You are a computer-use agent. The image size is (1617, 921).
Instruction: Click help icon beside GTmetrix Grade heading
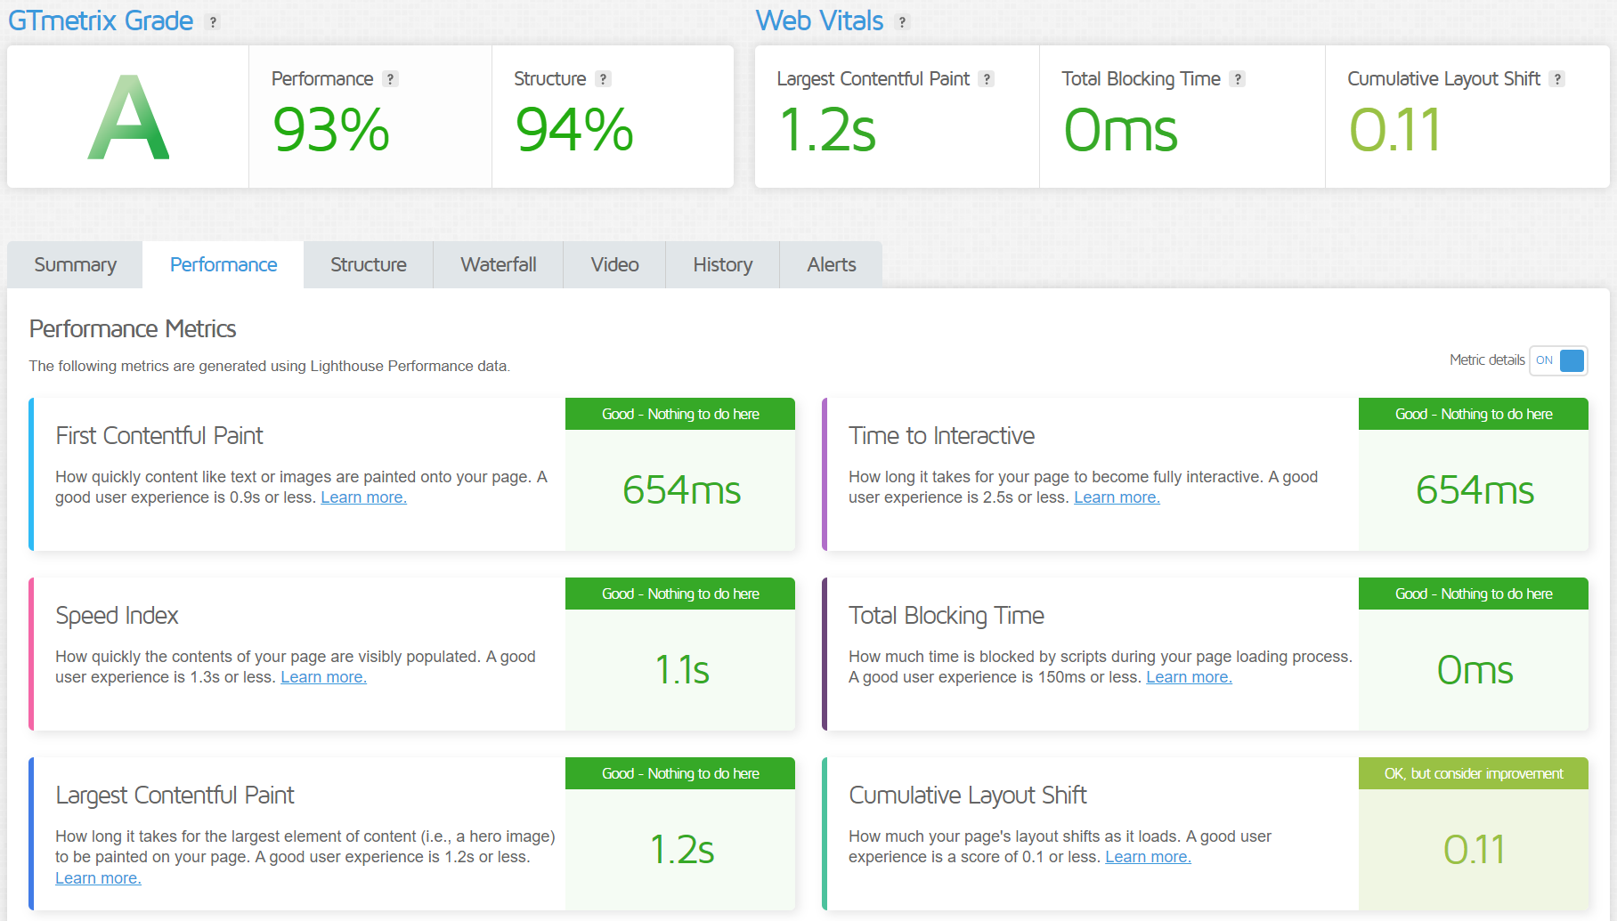point(213,22)
